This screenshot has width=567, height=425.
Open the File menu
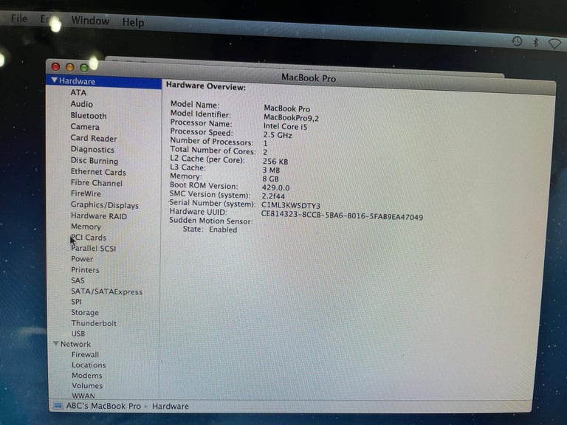18,18
